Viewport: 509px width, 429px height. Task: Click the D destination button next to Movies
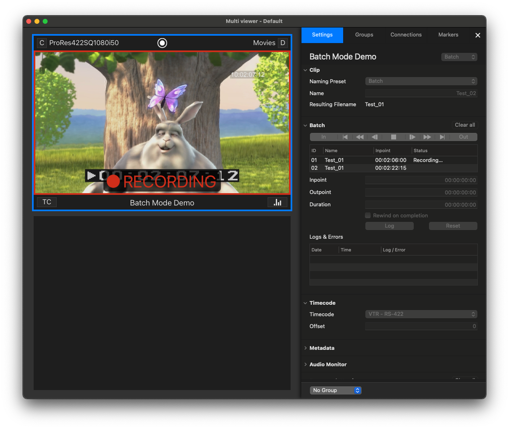click(283, 43)
